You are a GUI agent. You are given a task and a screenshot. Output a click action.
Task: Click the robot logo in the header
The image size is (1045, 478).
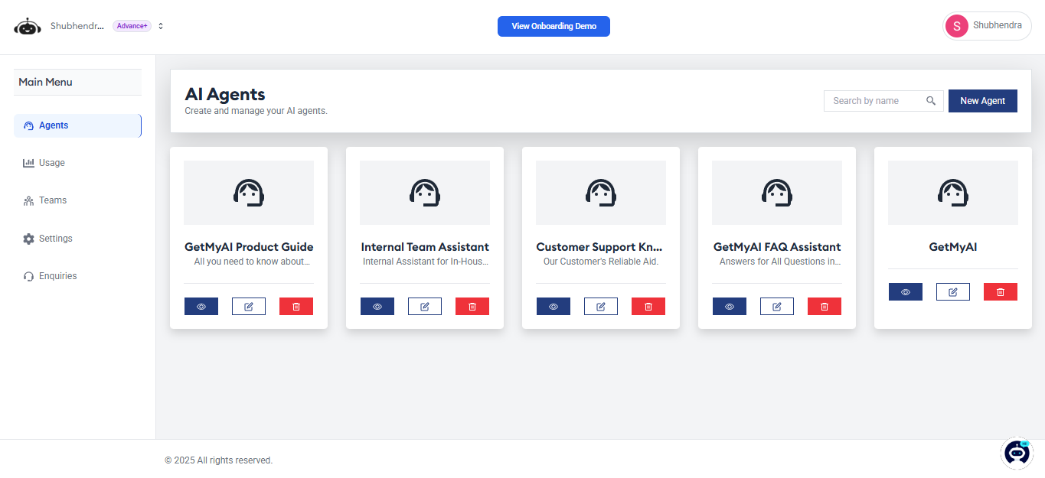[28, 27]
